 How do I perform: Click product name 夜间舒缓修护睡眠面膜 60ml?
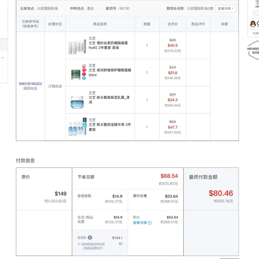click(x=110, y=73)
